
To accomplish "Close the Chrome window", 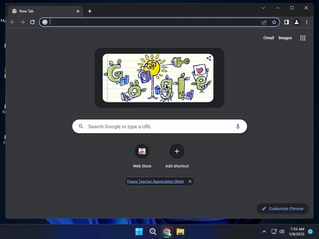I will pyautogui.click(x=306, y=8).
